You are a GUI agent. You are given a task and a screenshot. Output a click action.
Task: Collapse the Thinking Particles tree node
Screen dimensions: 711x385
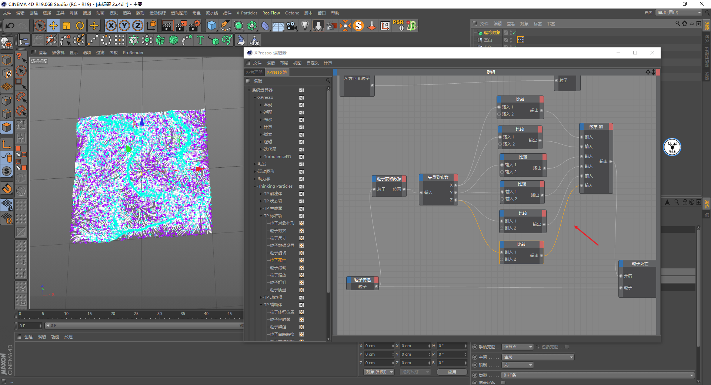click(x=255, y=186)
